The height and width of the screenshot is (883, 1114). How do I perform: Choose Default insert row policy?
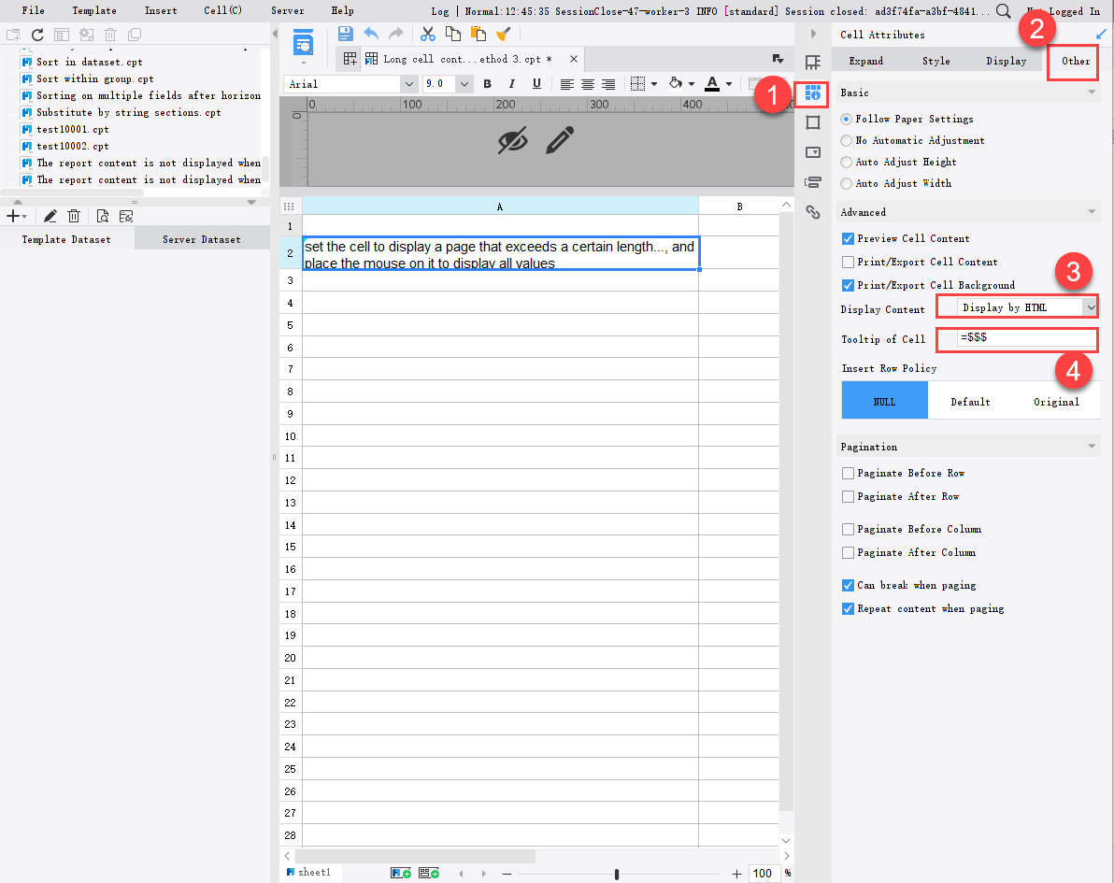point(970,402)
